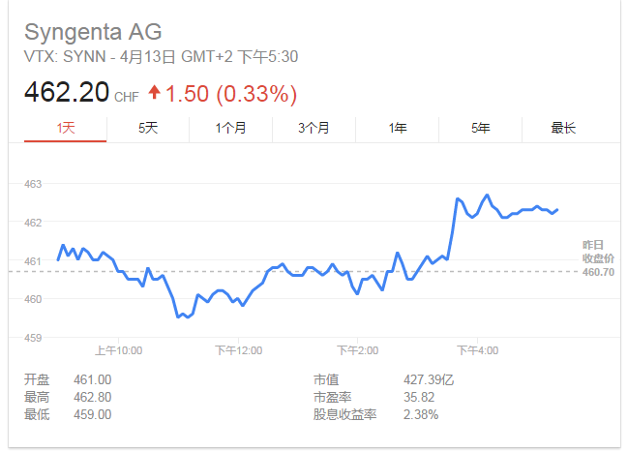Click the 市盈率 35.82 value
This screenshot has width=628, height=452.
point(419,397)
